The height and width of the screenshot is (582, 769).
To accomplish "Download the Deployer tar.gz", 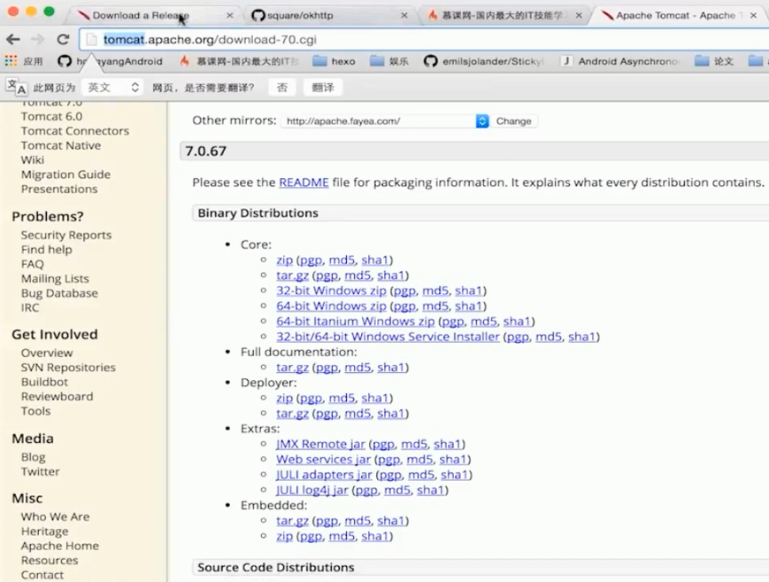I will pyautogui.click(x=292, y=414).
